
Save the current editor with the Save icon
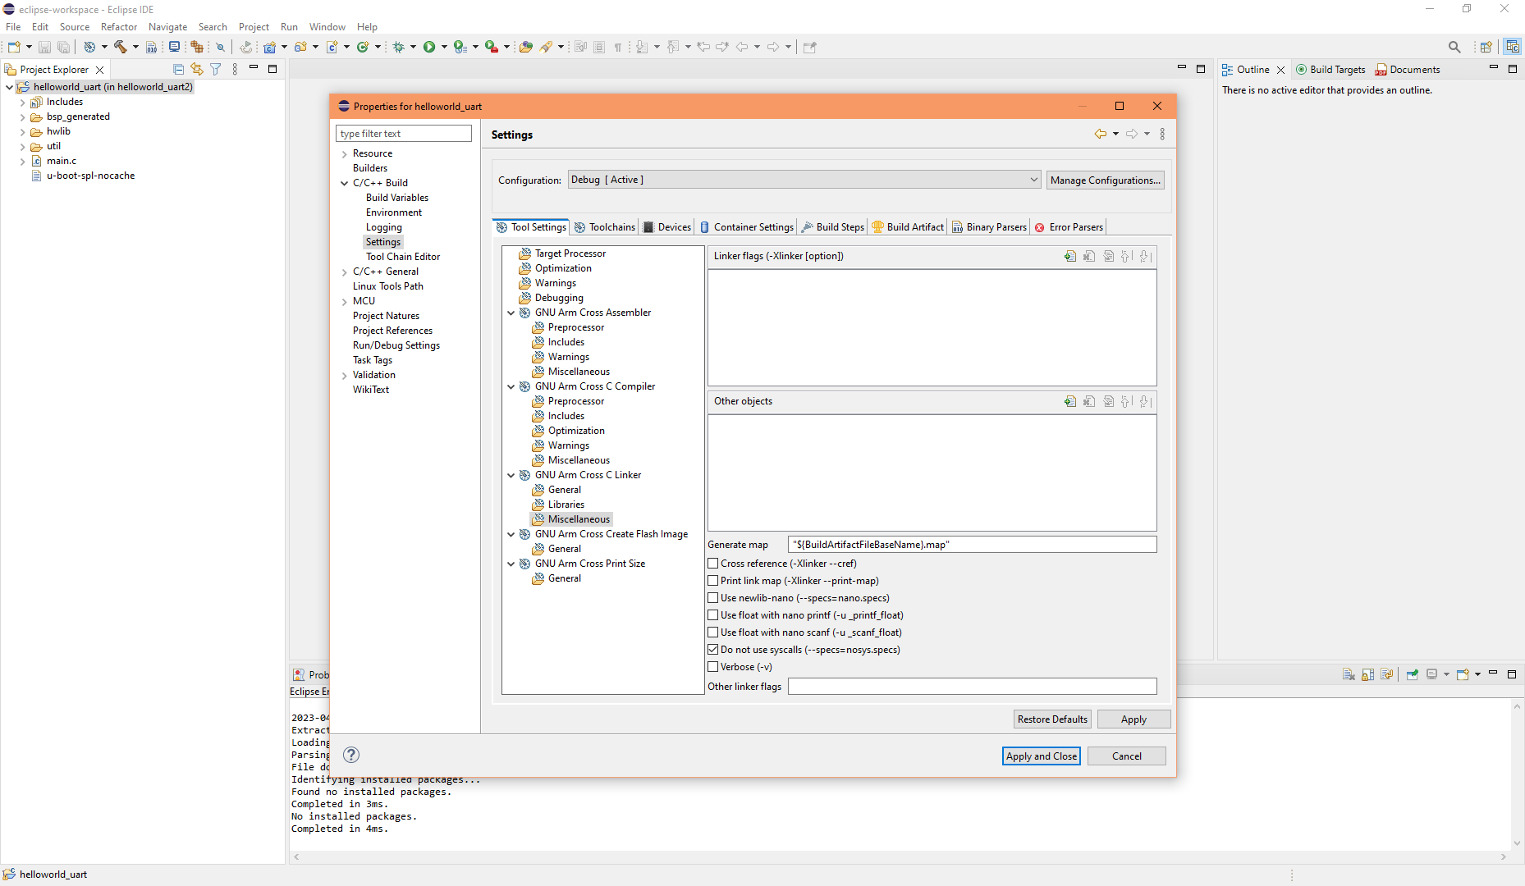(44, 47)
